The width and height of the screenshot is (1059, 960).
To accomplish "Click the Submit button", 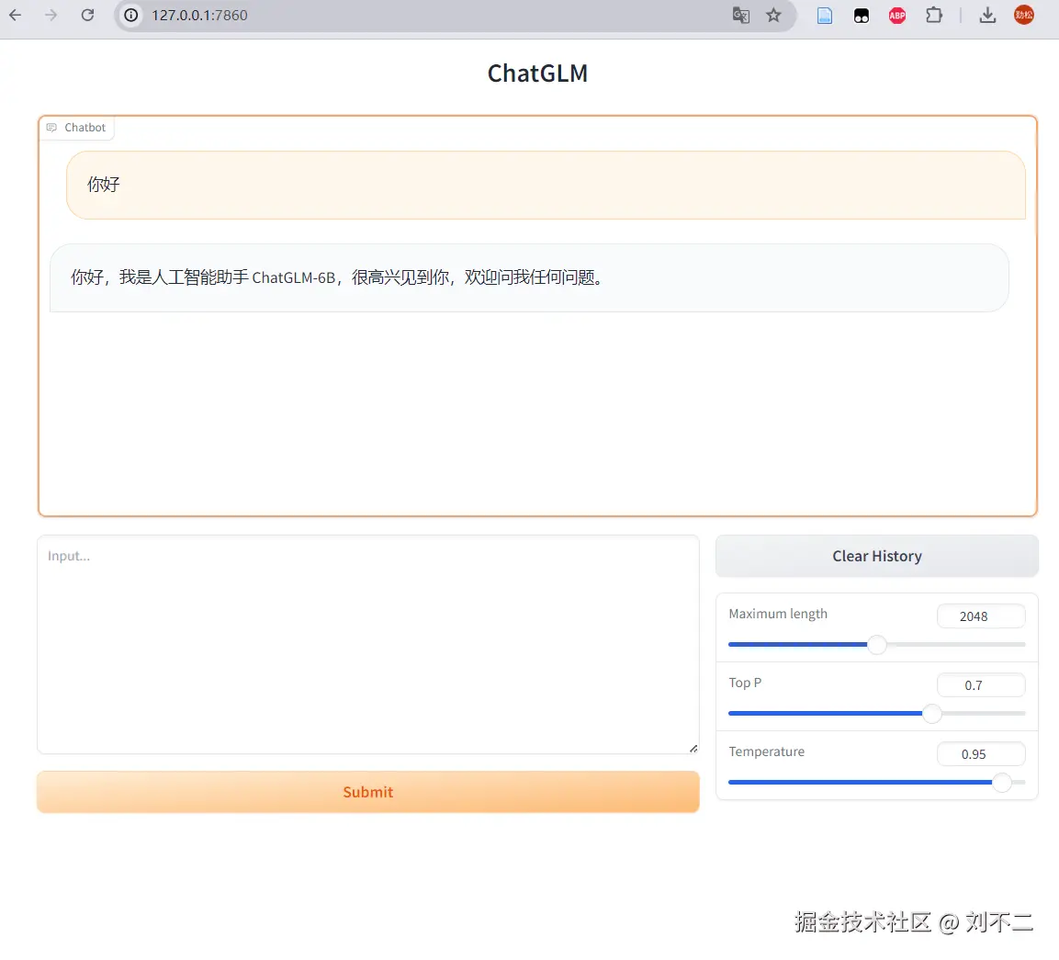I will (368, 792).
